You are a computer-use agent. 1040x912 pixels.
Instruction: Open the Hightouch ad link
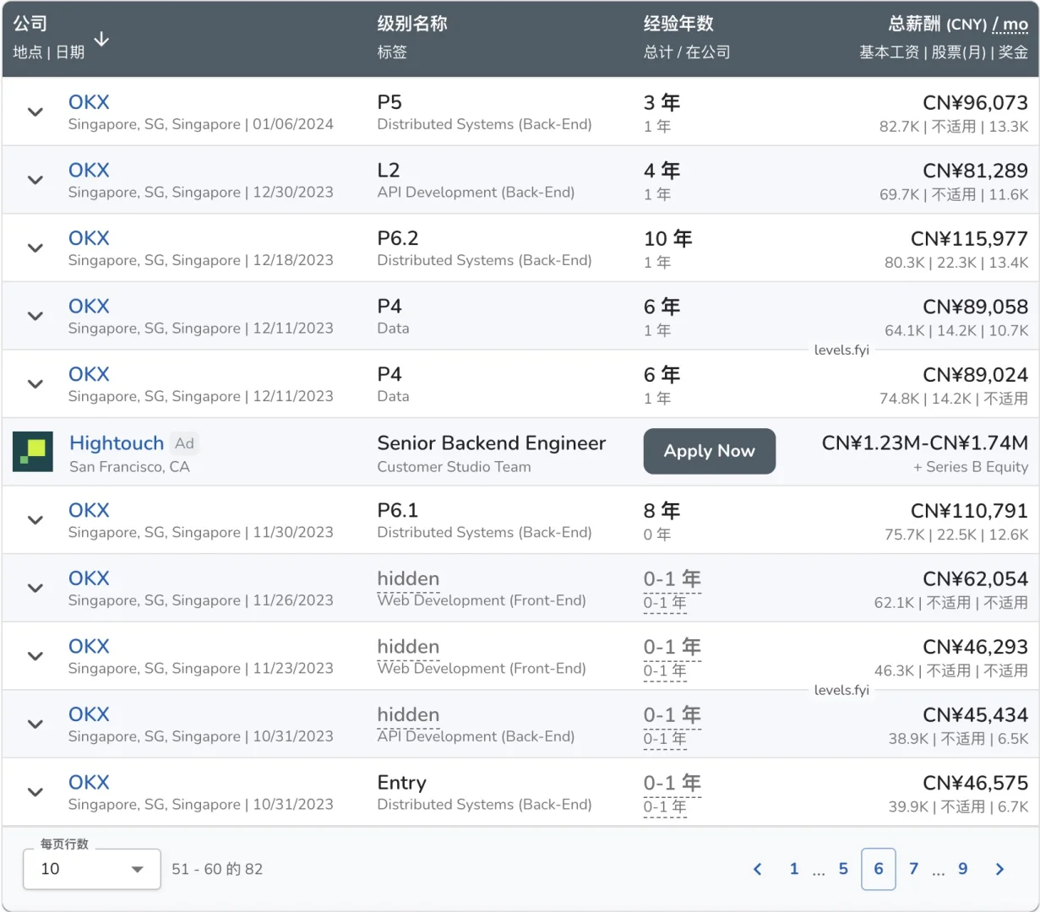[x=117, y=443]
